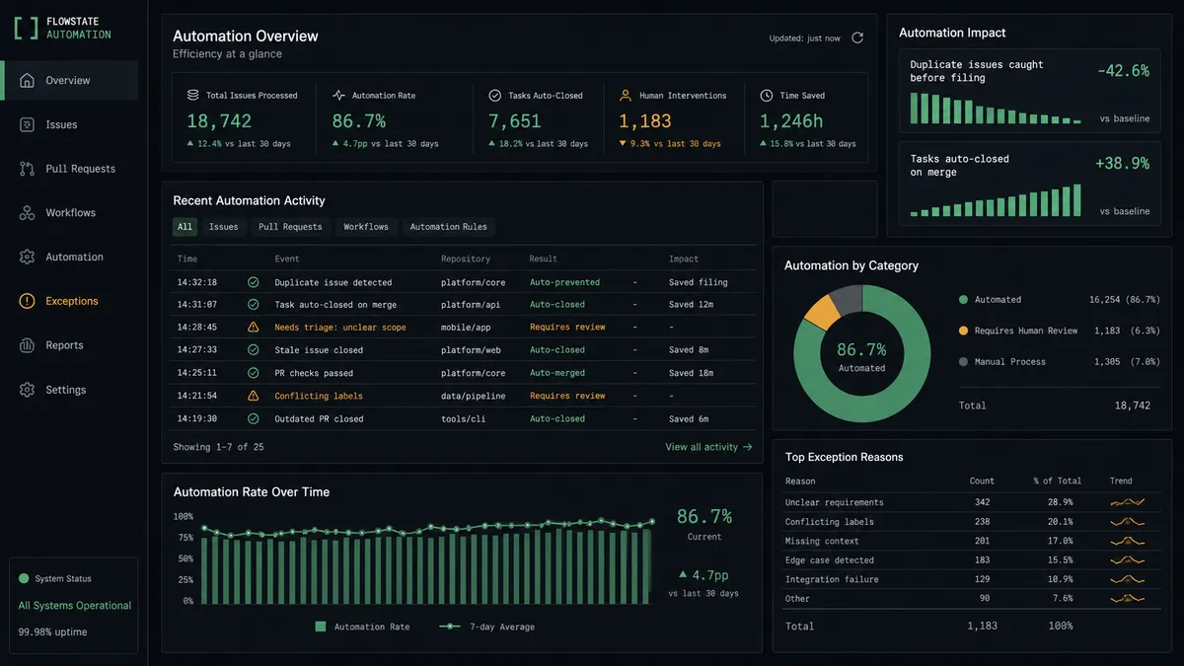Click the 18,742 total issues value
1184x666 pixels.
coord(219,121)
